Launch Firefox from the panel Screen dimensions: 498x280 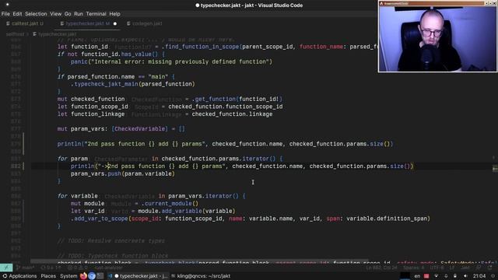tap(83, 276)
